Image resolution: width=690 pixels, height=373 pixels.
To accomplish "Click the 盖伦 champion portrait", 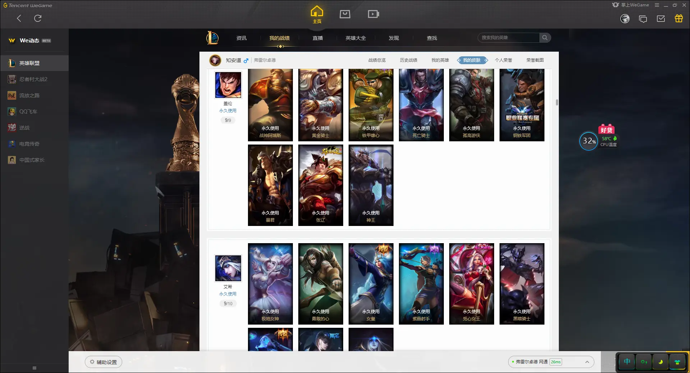I will [x=228, y=85].
